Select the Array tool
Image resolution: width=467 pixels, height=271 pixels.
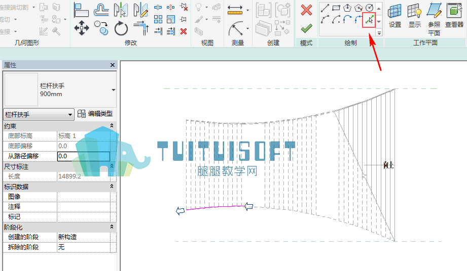(158, 19)
